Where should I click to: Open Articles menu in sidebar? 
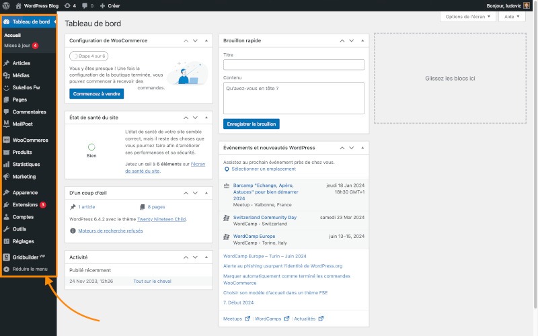pos(22,63)
